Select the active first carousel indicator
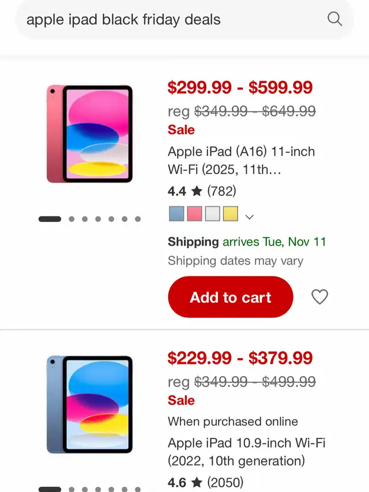 tap(50, 219)
